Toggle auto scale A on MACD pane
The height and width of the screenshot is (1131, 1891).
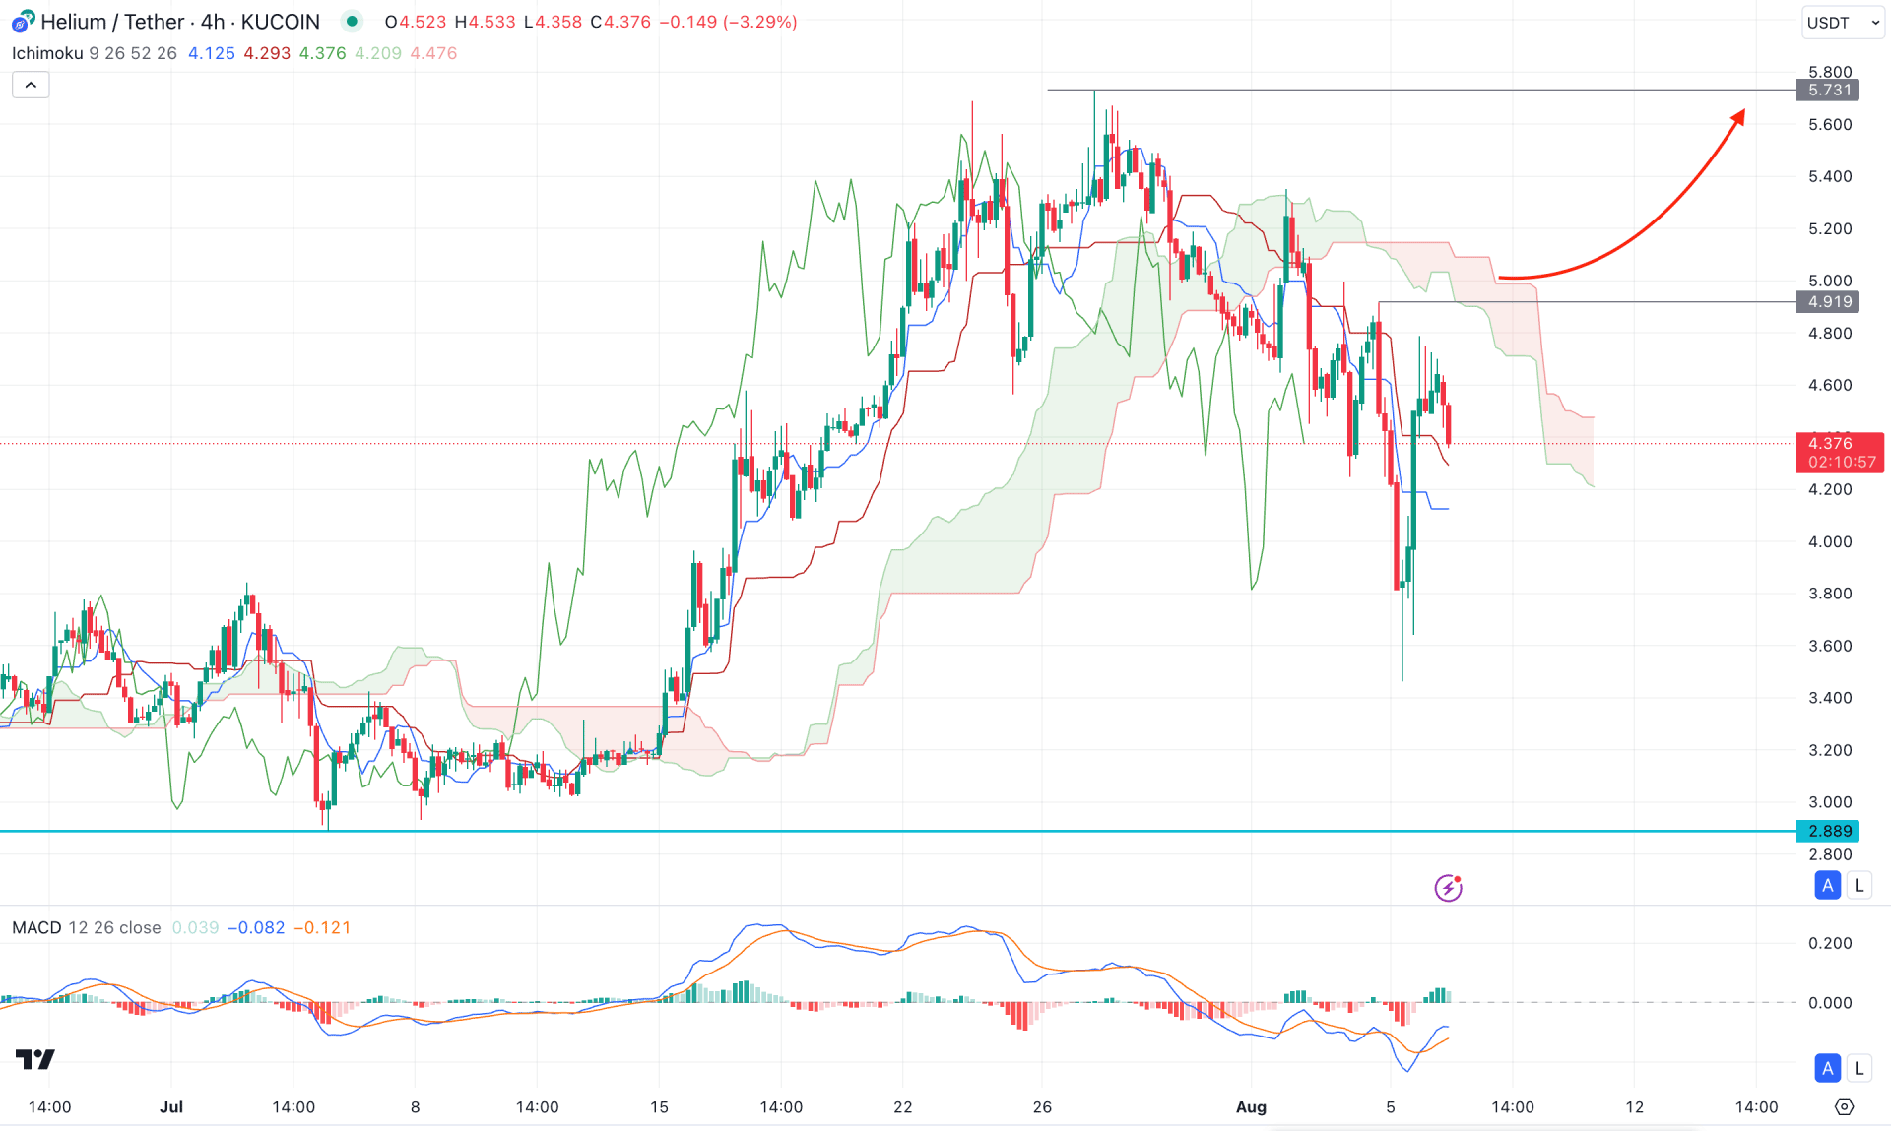click(1828, 1068)
